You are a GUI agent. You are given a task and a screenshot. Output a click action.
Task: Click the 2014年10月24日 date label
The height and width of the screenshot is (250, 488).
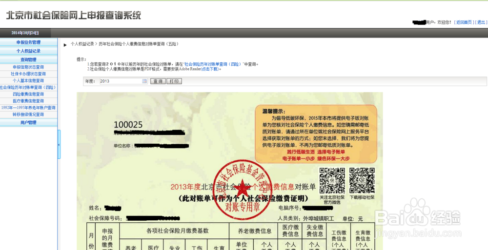25,33
